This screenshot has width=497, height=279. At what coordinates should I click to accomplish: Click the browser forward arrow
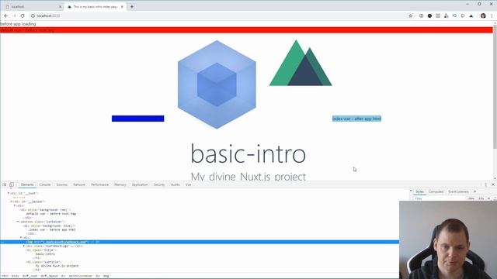point(14,15)
